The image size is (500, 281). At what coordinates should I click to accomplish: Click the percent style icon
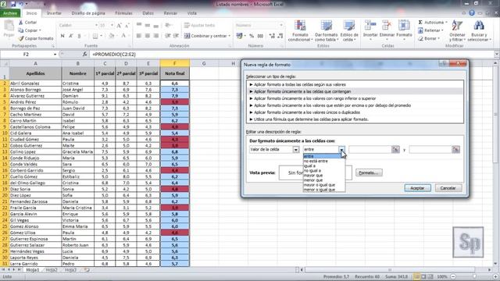tap(252, 36)
